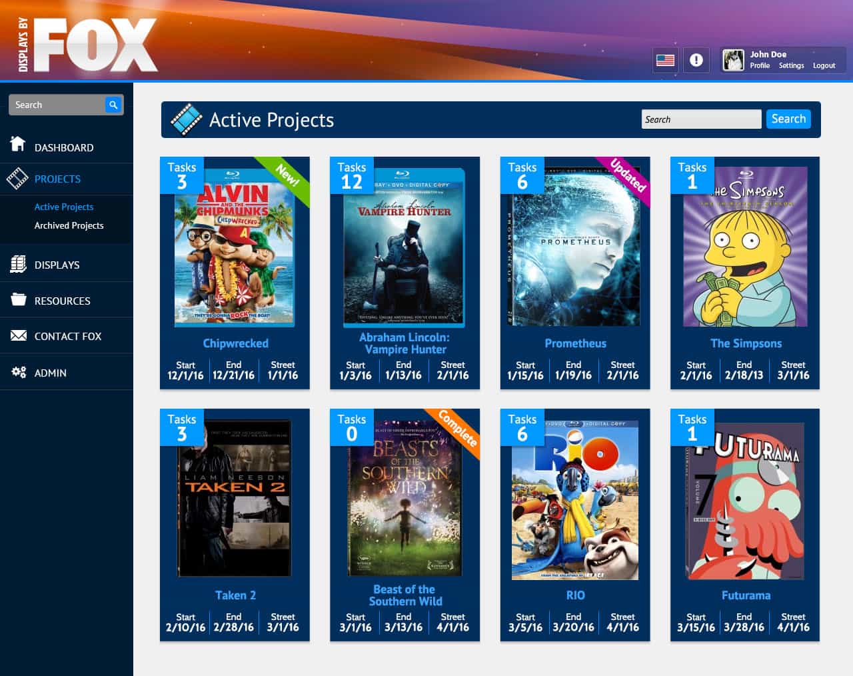Click the US flag language icon
This screenshot has height=676, width=853.
(x=664, y=59)
